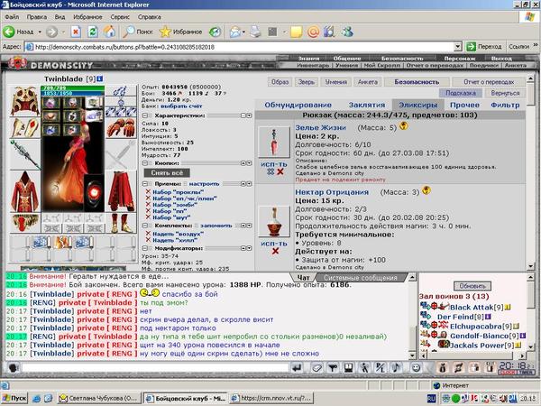
Task: Remove Набор "зомби" with its red X
Action: (x=148, y=205)
